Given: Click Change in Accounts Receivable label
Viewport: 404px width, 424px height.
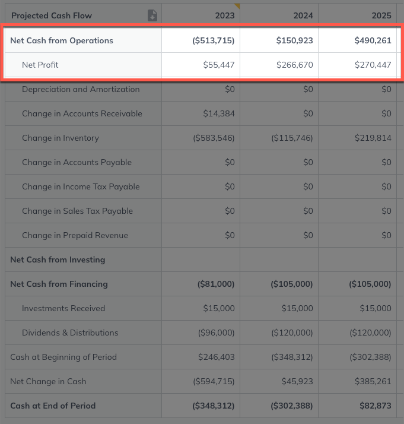Looking at the screenshot, I should click(82, 113).
